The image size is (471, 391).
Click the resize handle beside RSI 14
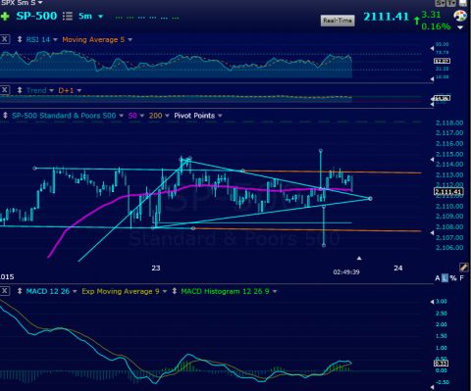20,39
